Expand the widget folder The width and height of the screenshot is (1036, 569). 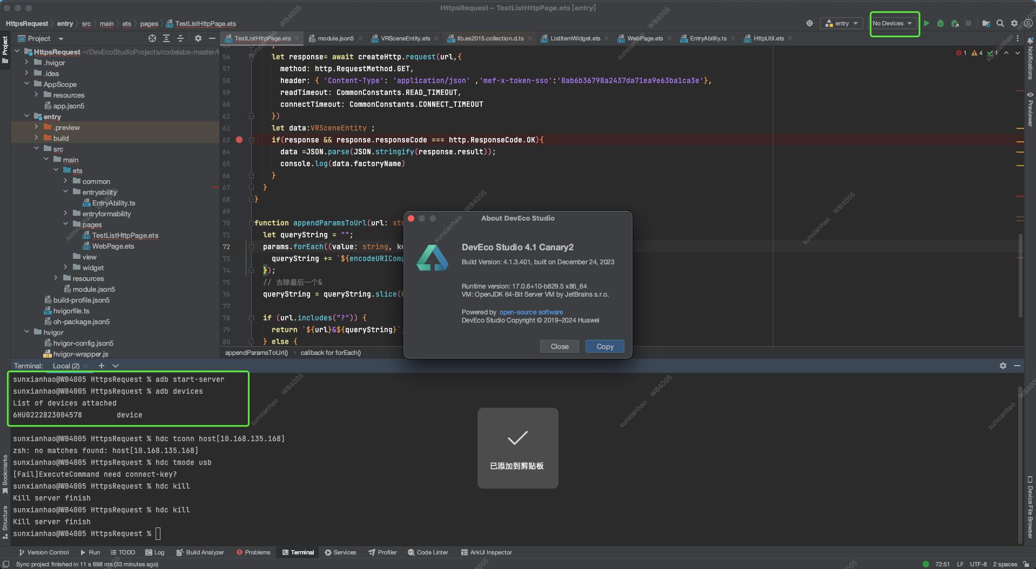[66, 268]
